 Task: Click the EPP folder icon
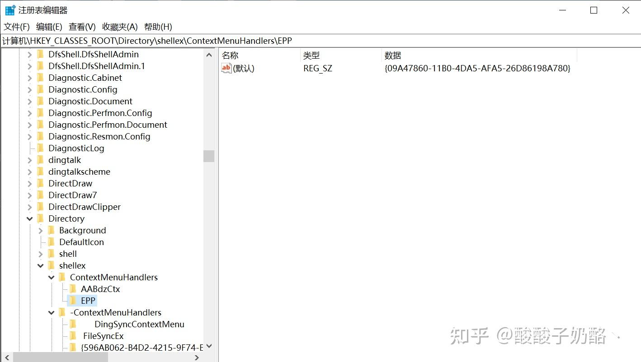coord(74,300)
